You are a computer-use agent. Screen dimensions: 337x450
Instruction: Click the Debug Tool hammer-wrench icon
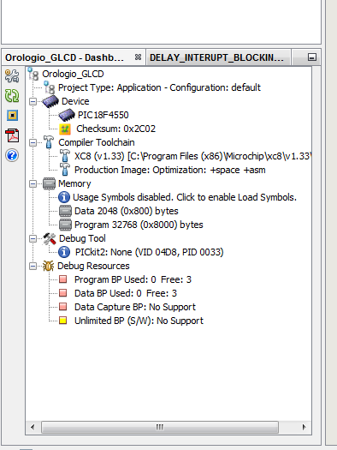point(50,238)
